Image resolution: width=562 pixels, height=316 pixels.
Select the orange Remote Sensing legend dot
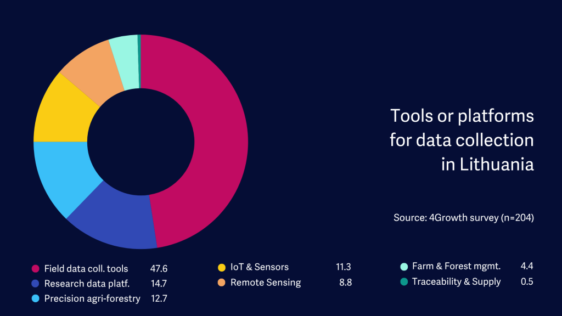222,283
